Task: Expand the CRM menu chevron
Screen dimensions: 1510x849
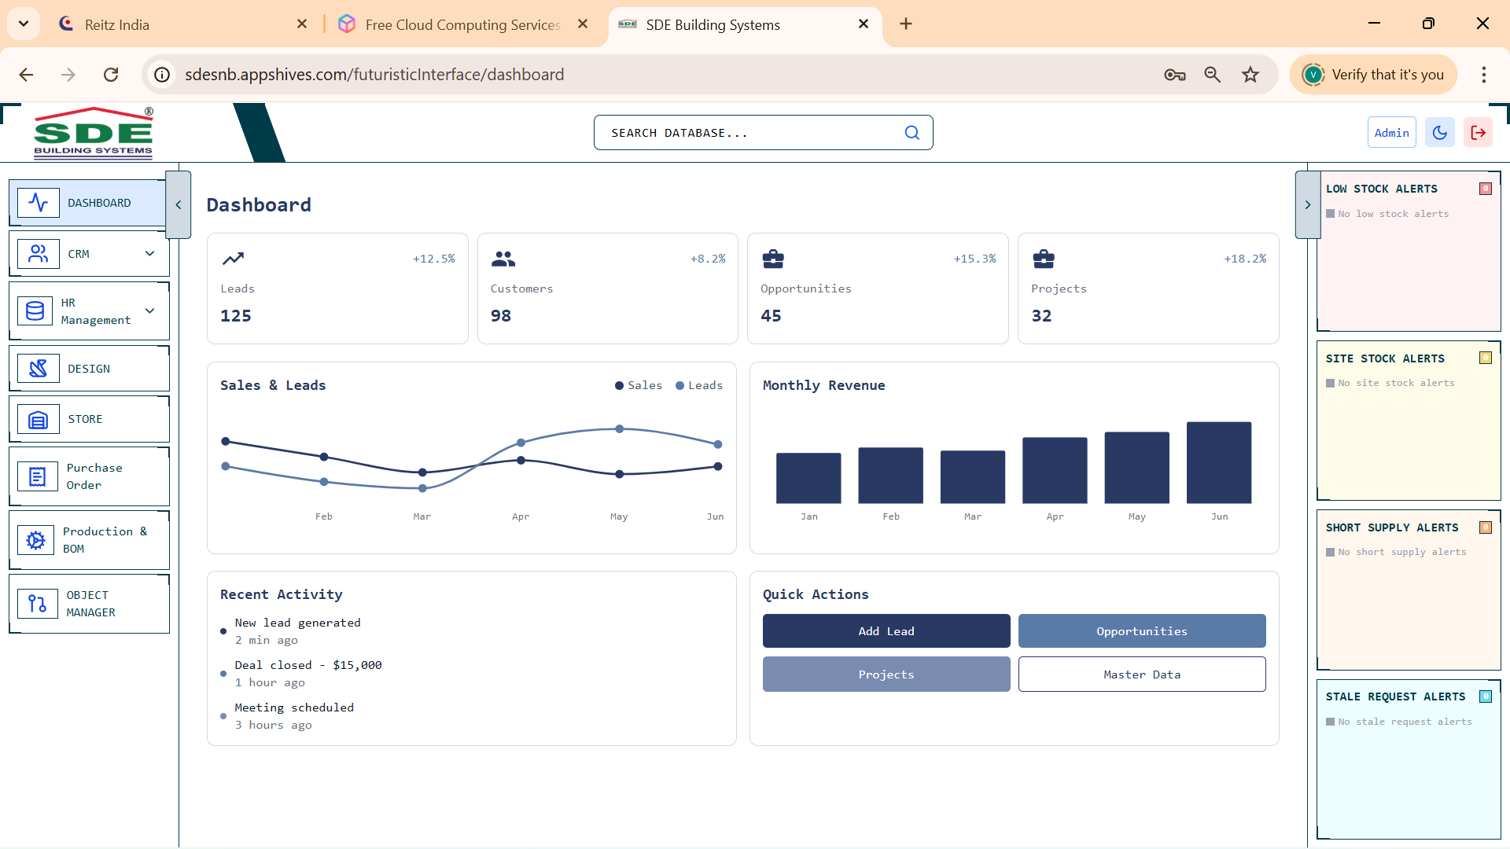Action: (149, 254)
